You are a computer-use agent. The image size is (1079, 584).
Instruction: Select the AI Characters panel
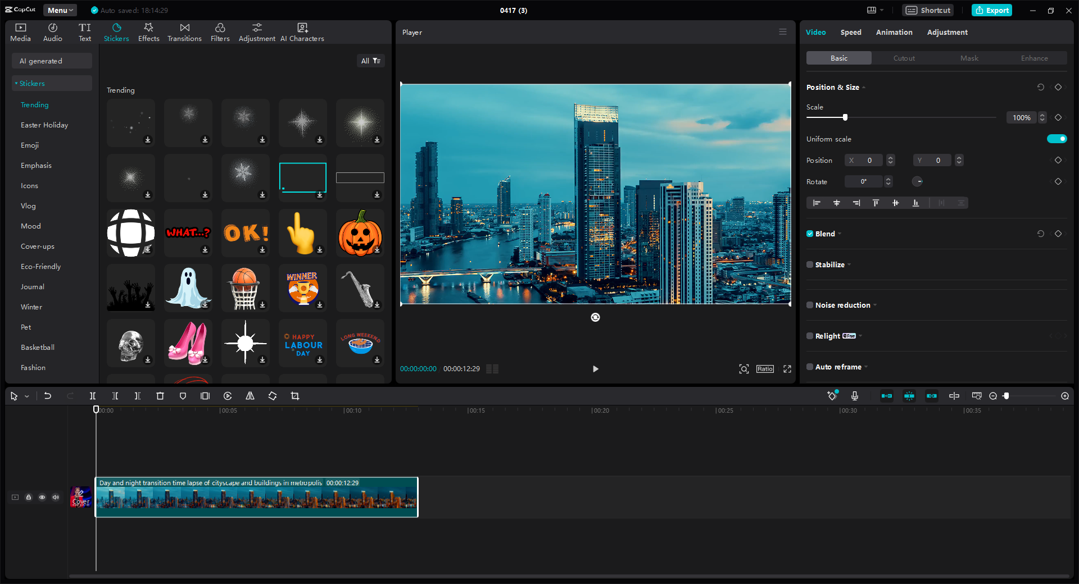pyautogui.click(x=302, y=31)
